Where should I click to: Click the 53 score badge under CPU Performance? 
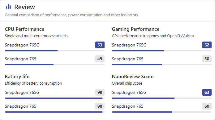click(x=100, y=45)
